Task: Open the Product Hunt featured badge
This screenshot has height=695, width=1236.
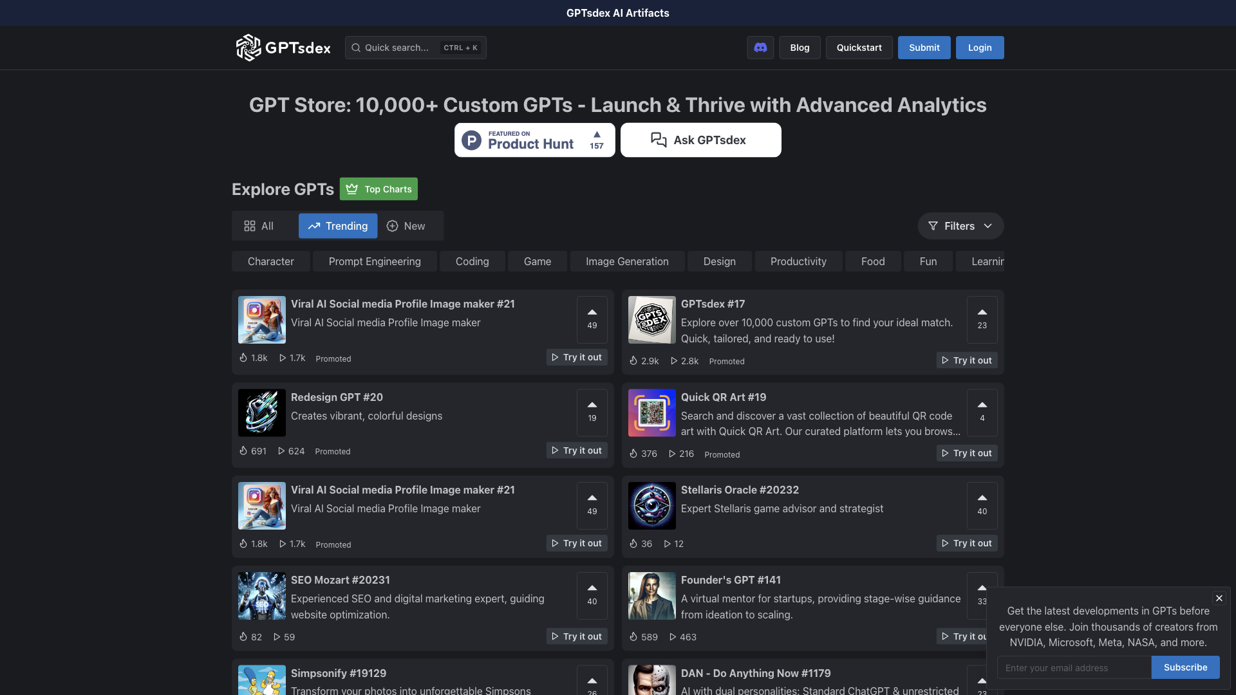Action: 528,140
